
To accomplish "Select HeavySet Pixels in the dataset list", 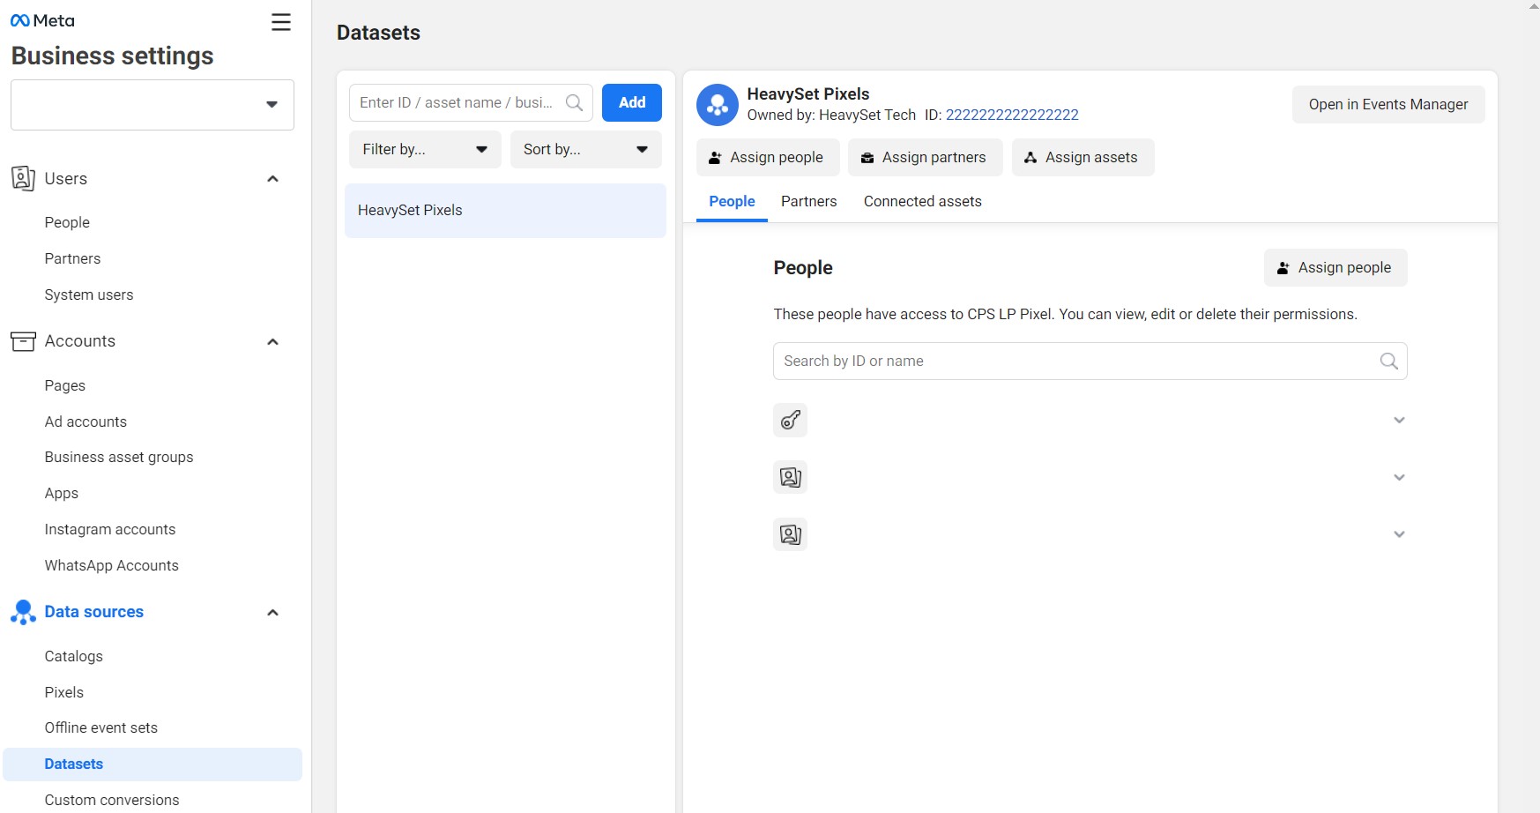I will [505, 210].
